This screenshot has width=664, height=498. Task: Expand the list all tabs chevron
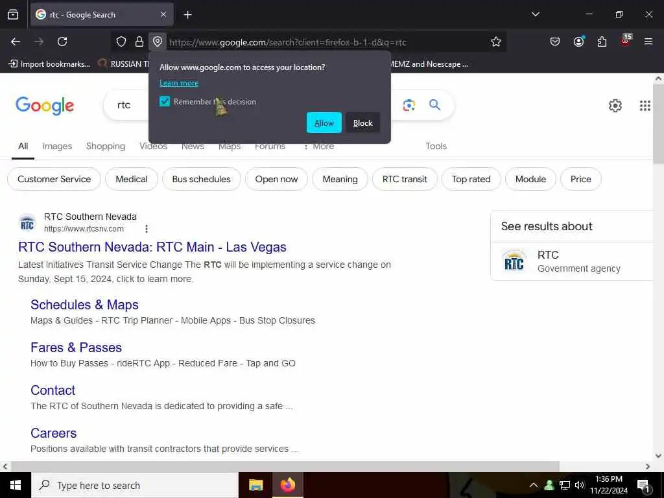pos(535,14)
